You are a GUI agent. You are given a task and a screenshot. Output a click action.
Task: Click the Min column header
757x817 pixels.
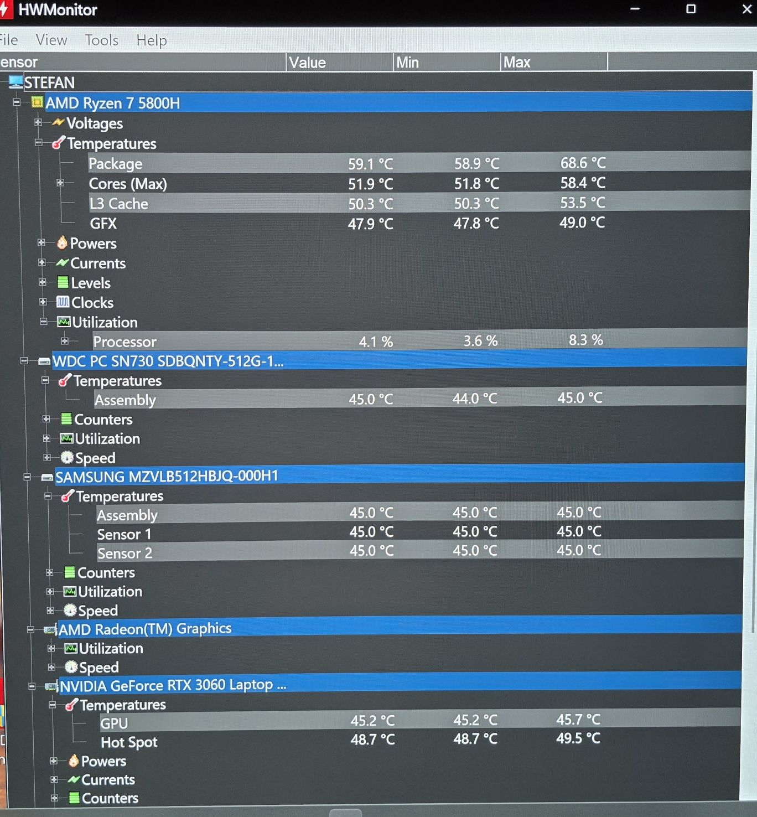(447, 62)
